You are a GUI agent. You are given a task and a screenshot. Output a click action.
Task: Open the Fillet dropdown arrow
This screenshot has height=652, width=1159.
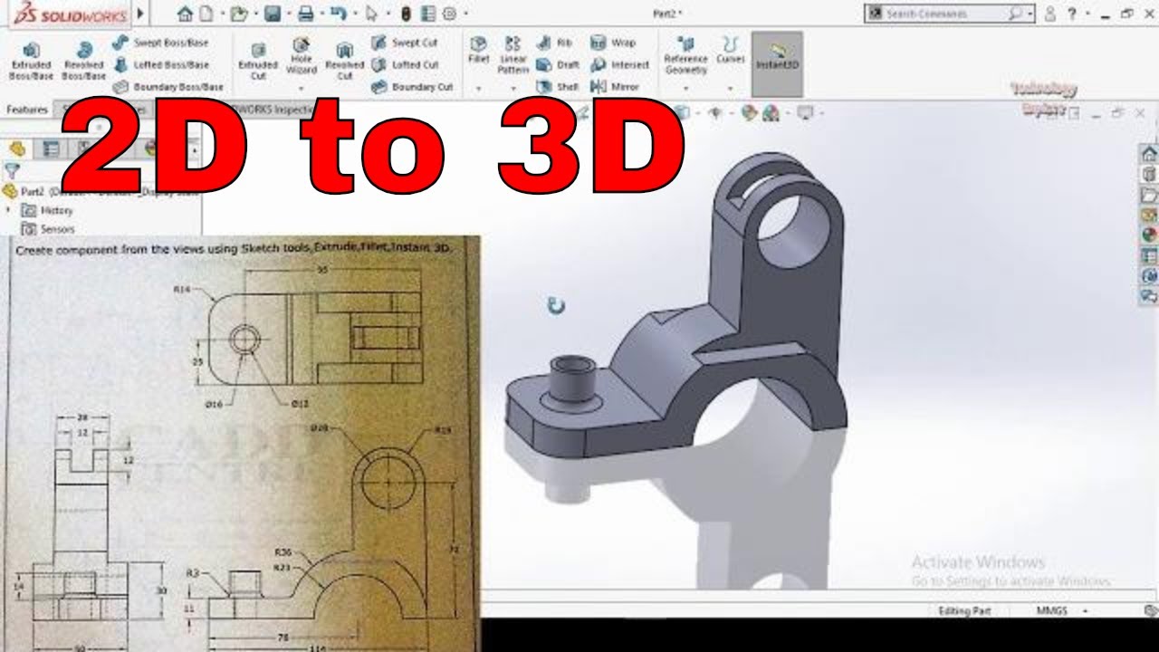click(478, 89)
